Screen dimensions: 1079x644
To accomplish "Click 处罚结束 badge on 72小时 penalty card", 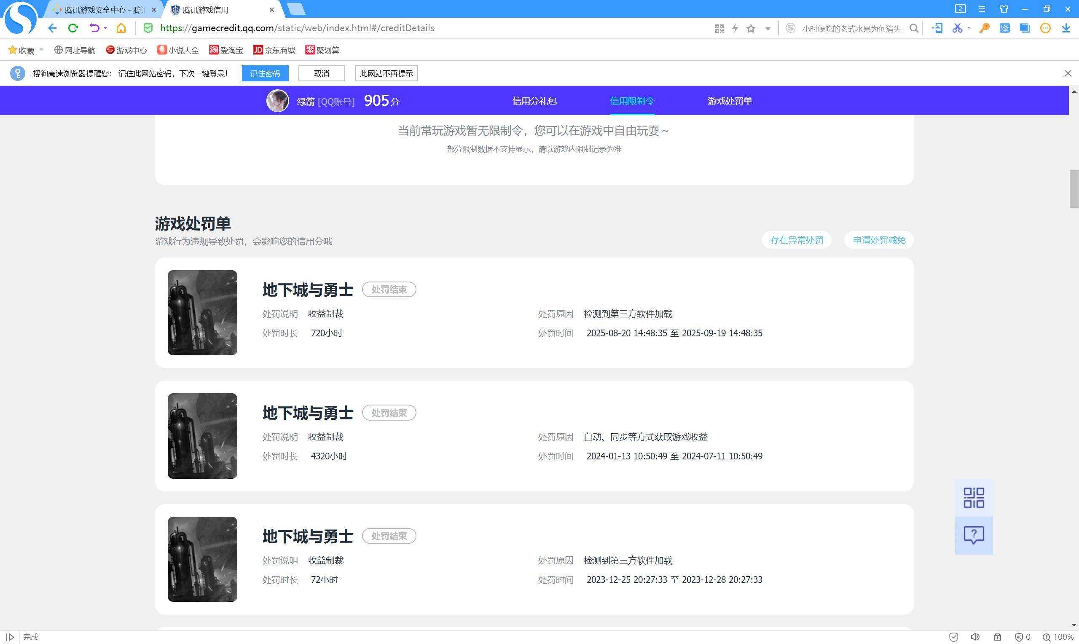I will (389, 536).
